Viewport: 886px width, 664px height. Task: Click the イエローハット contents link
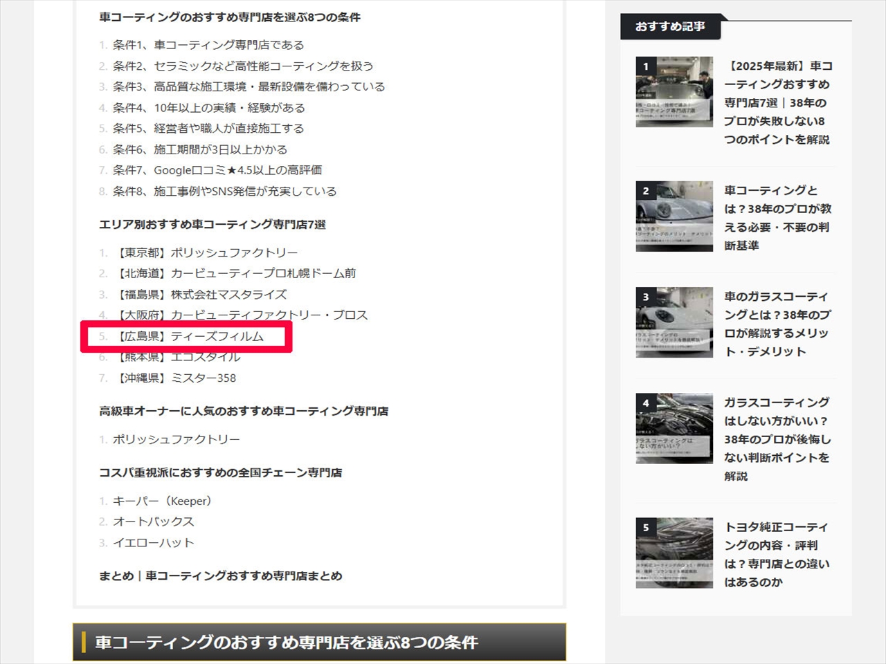click(x=153, y=542)
